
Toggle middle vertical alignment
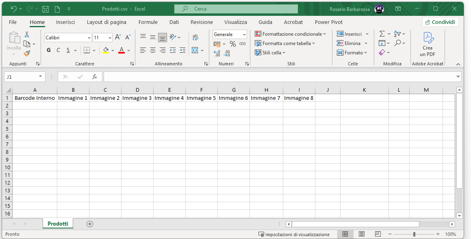point(153,37)
